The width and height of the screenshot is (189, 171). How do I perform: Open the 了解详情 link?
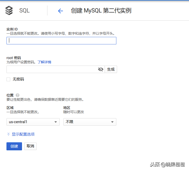44,62
